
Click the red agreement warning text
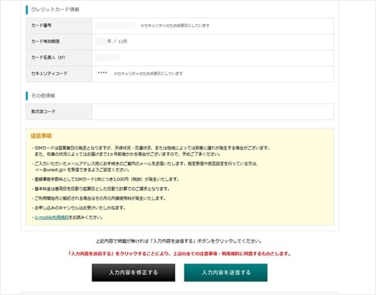pos(180,254)
